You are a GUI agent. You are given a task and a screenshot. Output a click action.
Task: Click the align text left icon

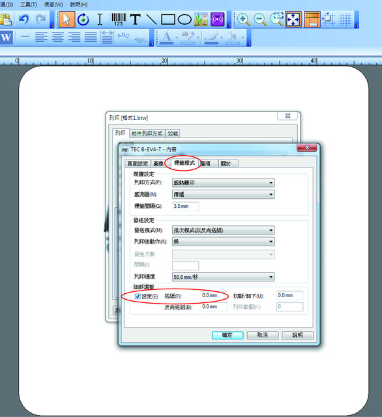click(41, 37)
